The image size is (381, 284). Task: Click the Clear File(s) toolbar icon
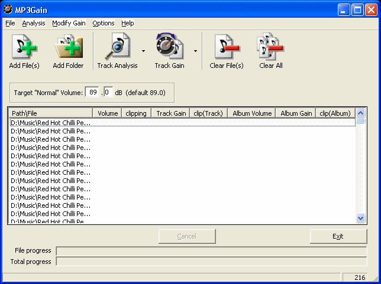pyautogui.click(x=227, y=47)
